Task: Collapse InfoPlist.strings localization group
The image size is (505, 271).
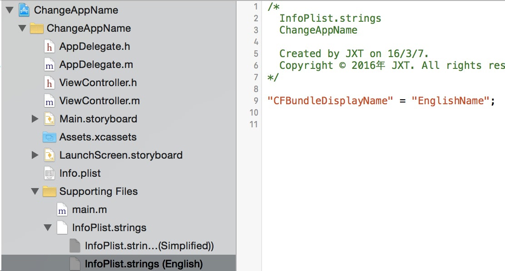Action: 48,228
